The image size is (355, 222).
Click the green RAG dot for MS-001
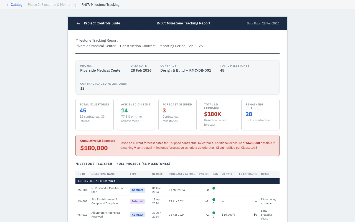(x=214, y=188)
